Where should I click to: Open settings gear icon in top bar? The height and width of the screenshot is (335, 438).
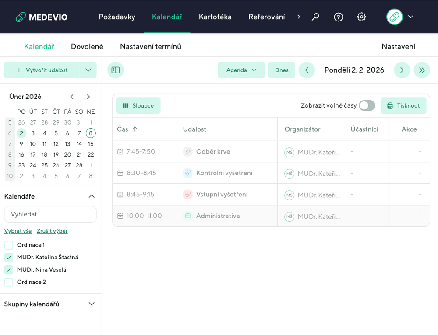361,17
